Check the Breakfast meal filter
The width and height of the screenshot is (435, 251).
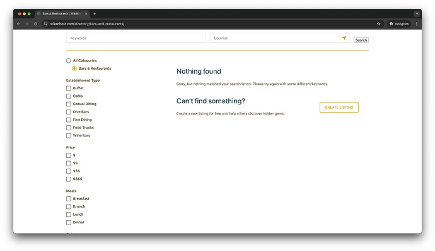tap(69, 199)
